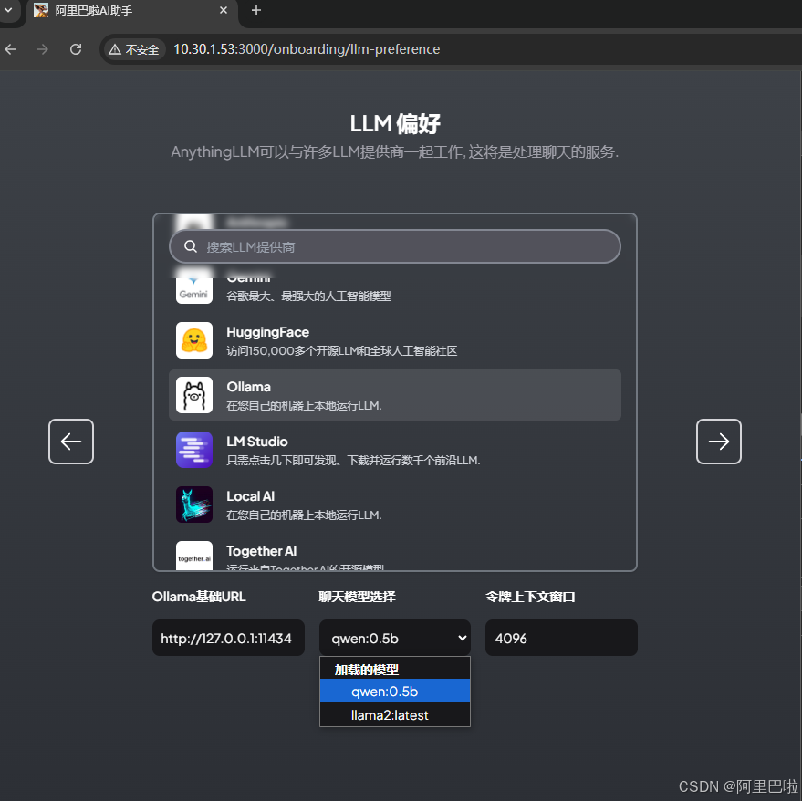Click the magnifier icon in provider search
The width and height of the screenshot is (802, 801).
(191, 246)
